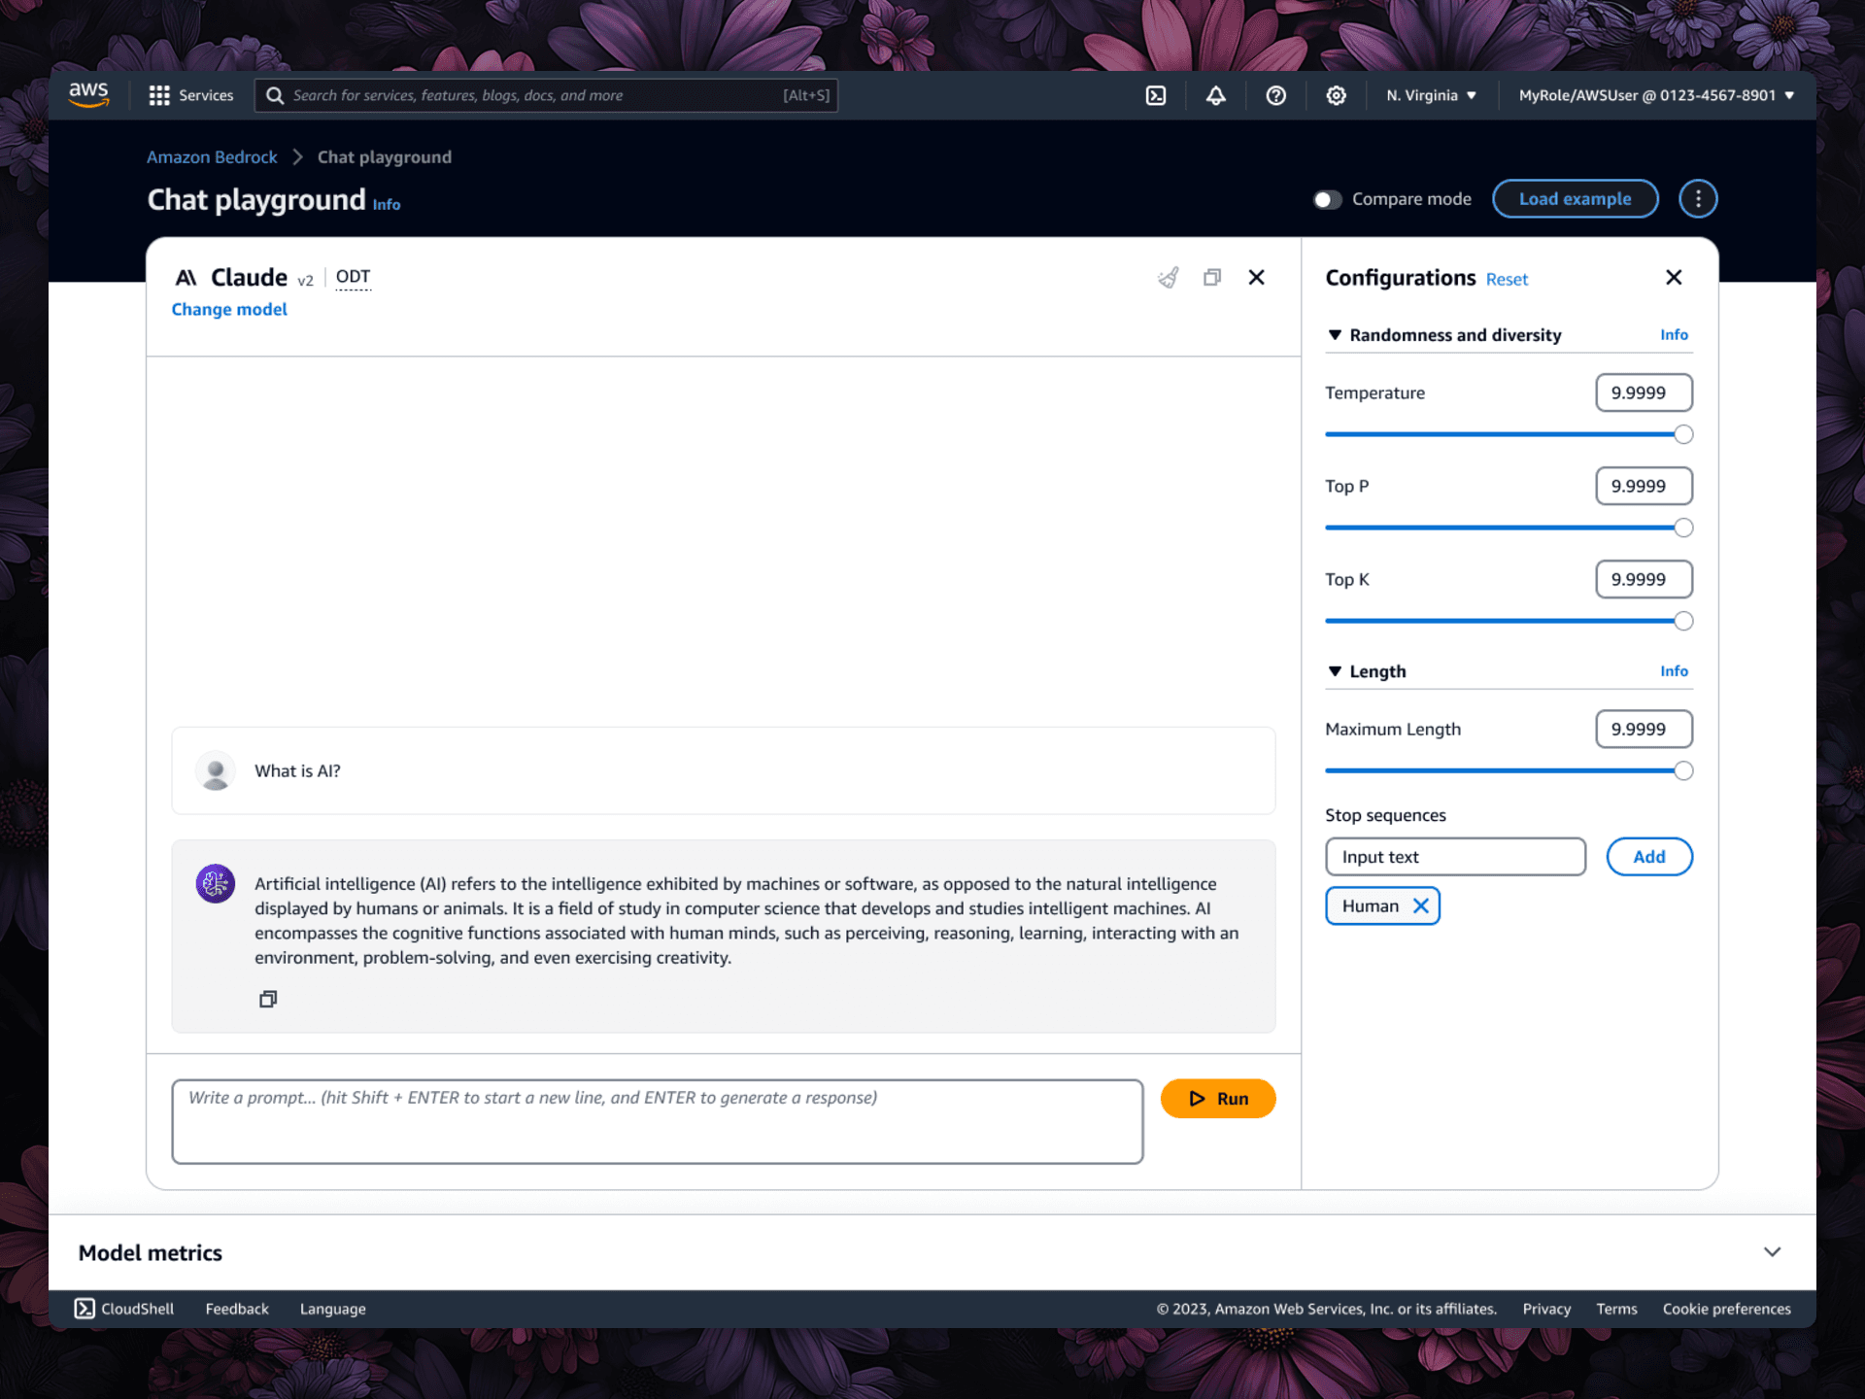Viewport: 1865px width, 1399px height.
Task: Click the assistant avatar beside the response
Action: [x=216, y=884]
